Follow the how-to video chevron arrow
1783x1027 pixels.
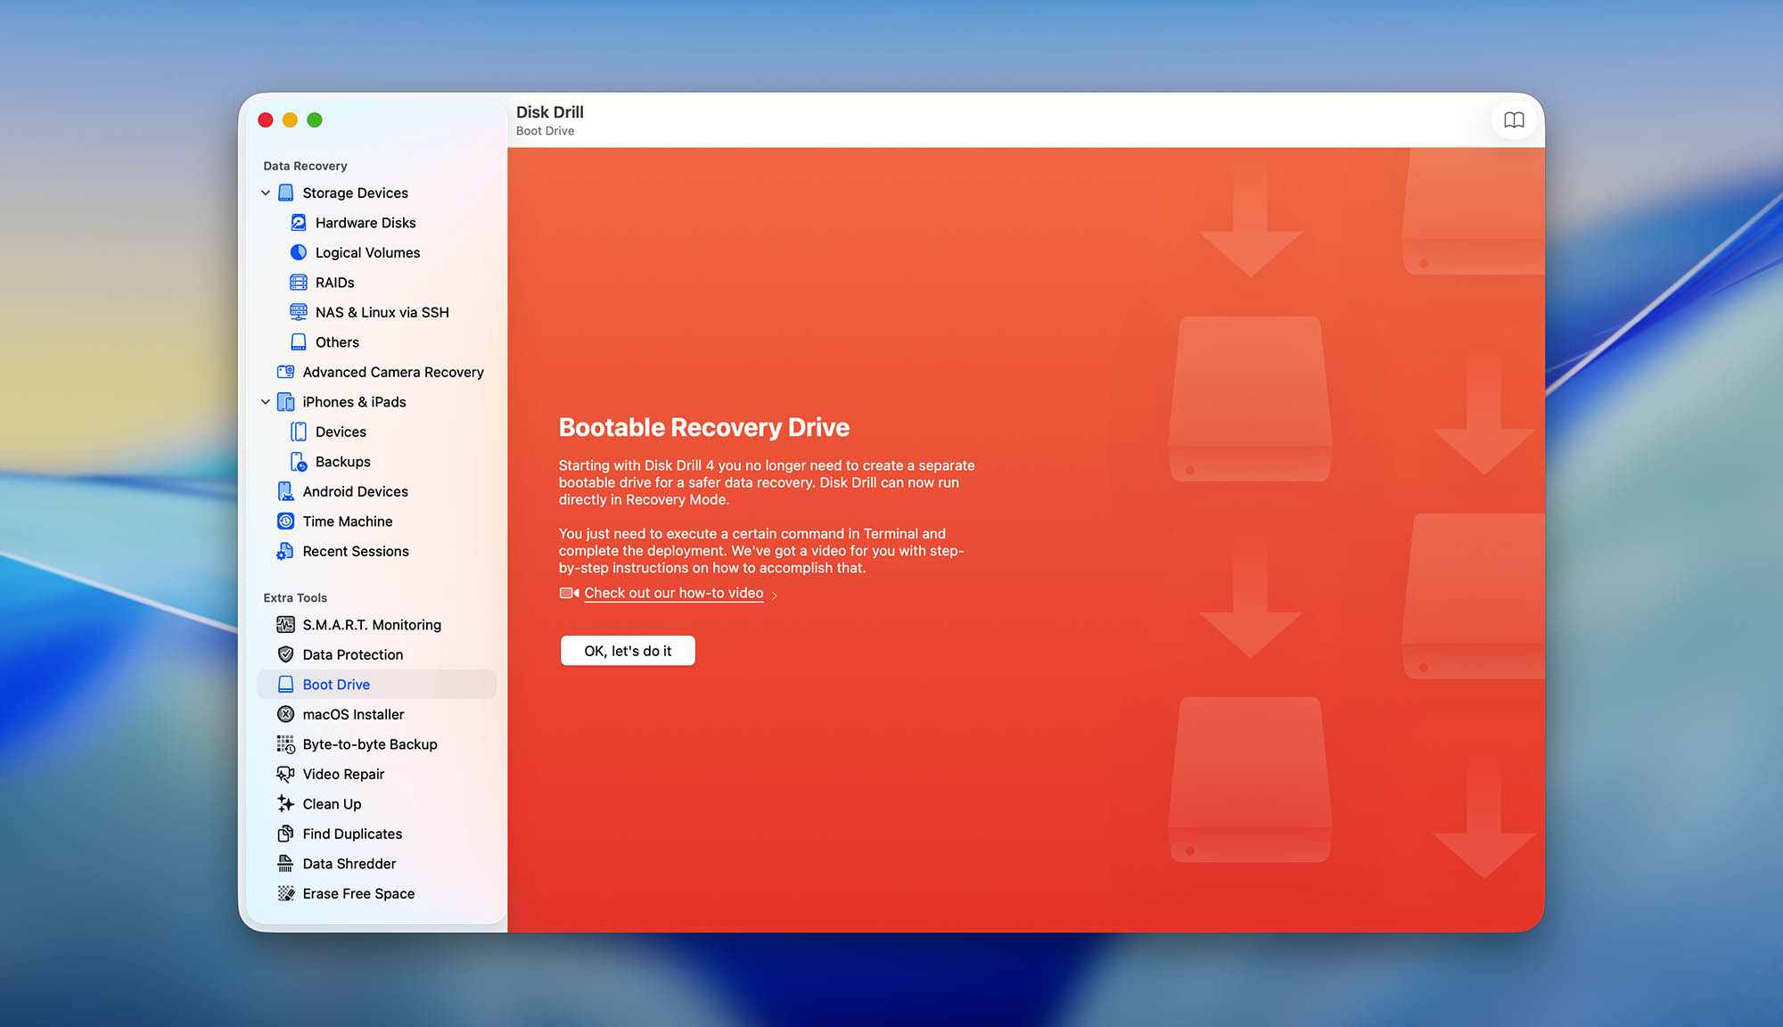[x=775, y=595]
